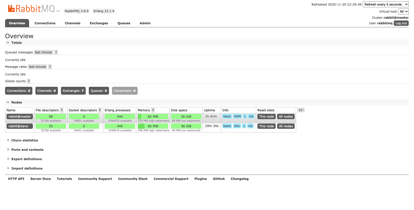Open help for Queued messages
This screenshot has width=414, height=210.
56,52
